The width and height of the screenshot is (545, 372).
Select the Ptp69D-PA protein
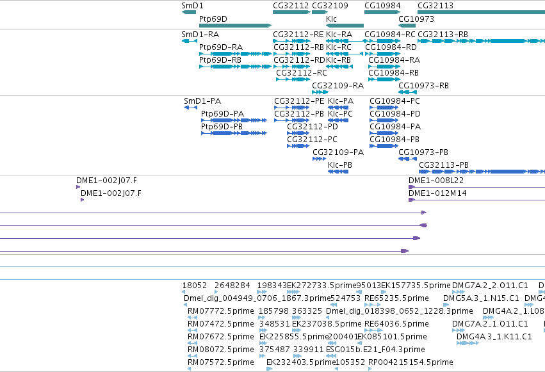point(234,120)
